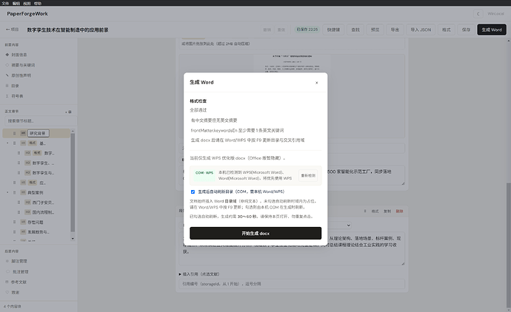Screen dimensions: 511x312
Task: Open 符号表 in the sidebar
Action: point(17,96)
